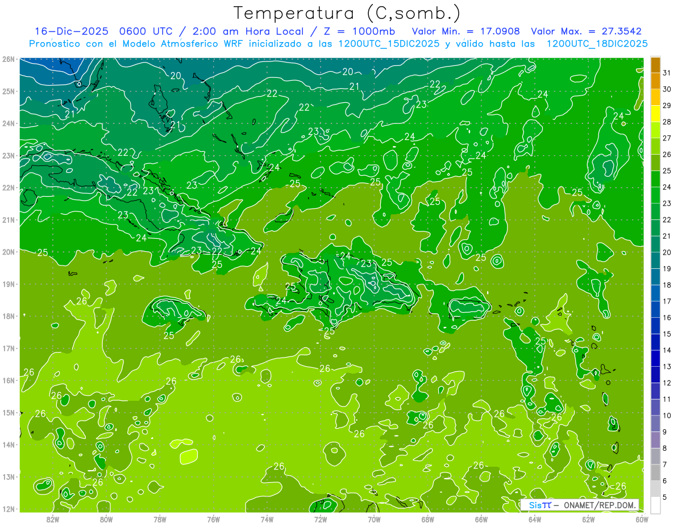Image resolution: width=682 pixels, height=527 pixels.
Task: Click the "74W" longitude axis label
Action: click(267, 519)
